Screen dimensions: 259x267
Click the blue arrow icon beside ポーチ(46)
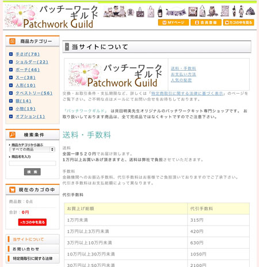[11, 69]
